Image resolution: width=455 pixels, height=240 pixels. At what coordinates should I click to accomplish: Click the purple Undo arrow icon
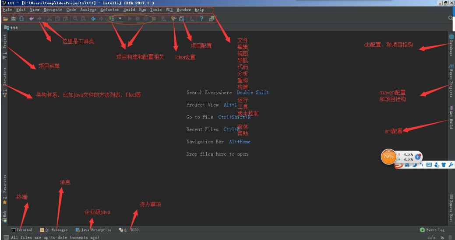32,19
